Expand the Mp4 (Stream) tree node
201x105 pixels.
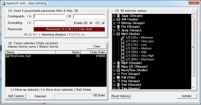pos(114,63)
